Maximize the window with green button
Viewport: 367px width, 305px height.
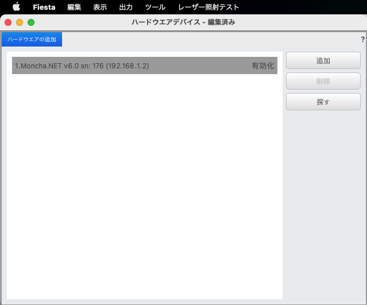click(x=31, y=22)
